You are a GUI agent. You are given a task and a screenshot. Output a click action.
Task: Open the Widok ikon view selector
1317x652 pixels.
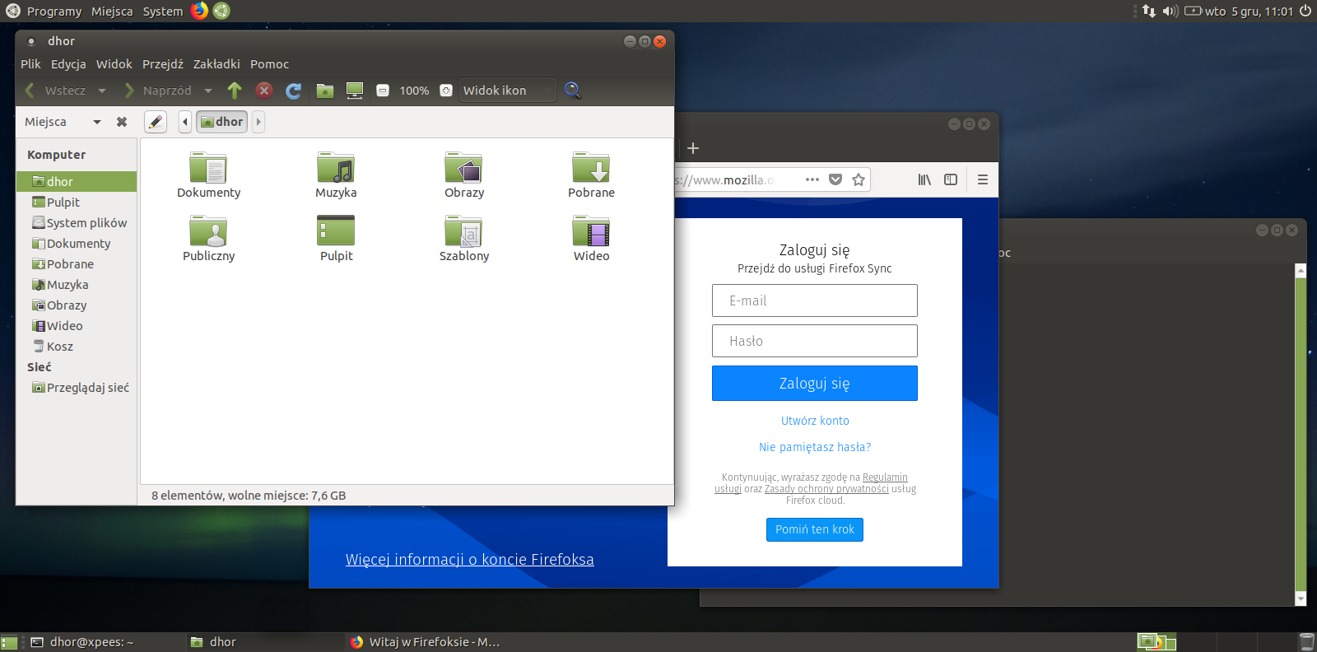coord(507,91)
